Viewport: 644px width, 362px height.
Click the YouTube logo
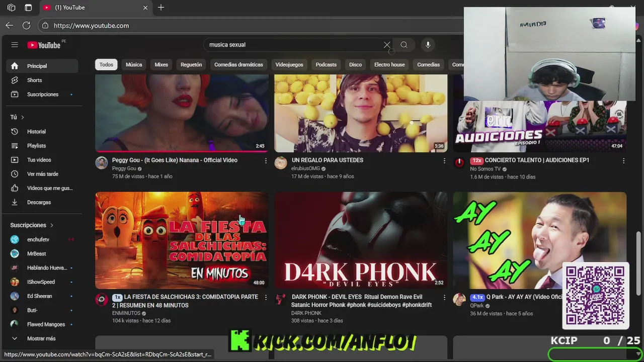[x=44, y=45]
